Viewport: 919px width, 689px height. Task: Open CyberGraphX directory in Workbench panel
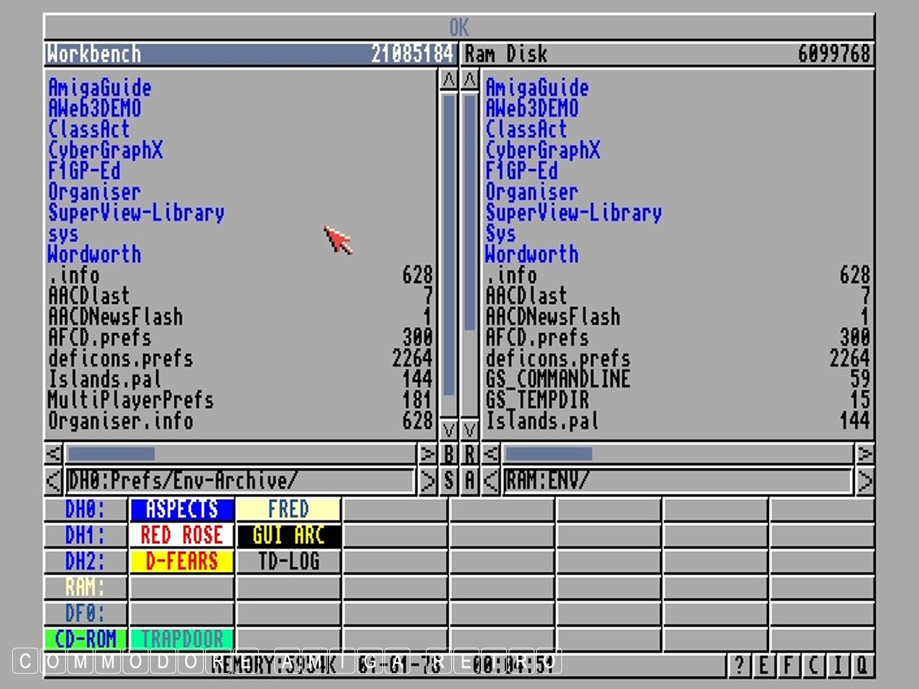[106, 150]
